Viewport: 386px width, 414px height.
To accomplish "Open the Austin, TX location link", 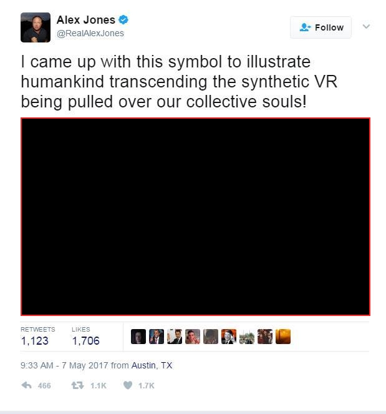I will (x=152, y=365).
